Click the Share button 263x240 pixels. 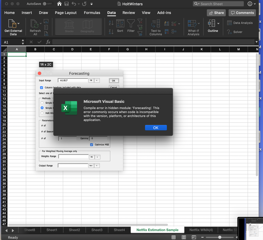click(216, 13)
